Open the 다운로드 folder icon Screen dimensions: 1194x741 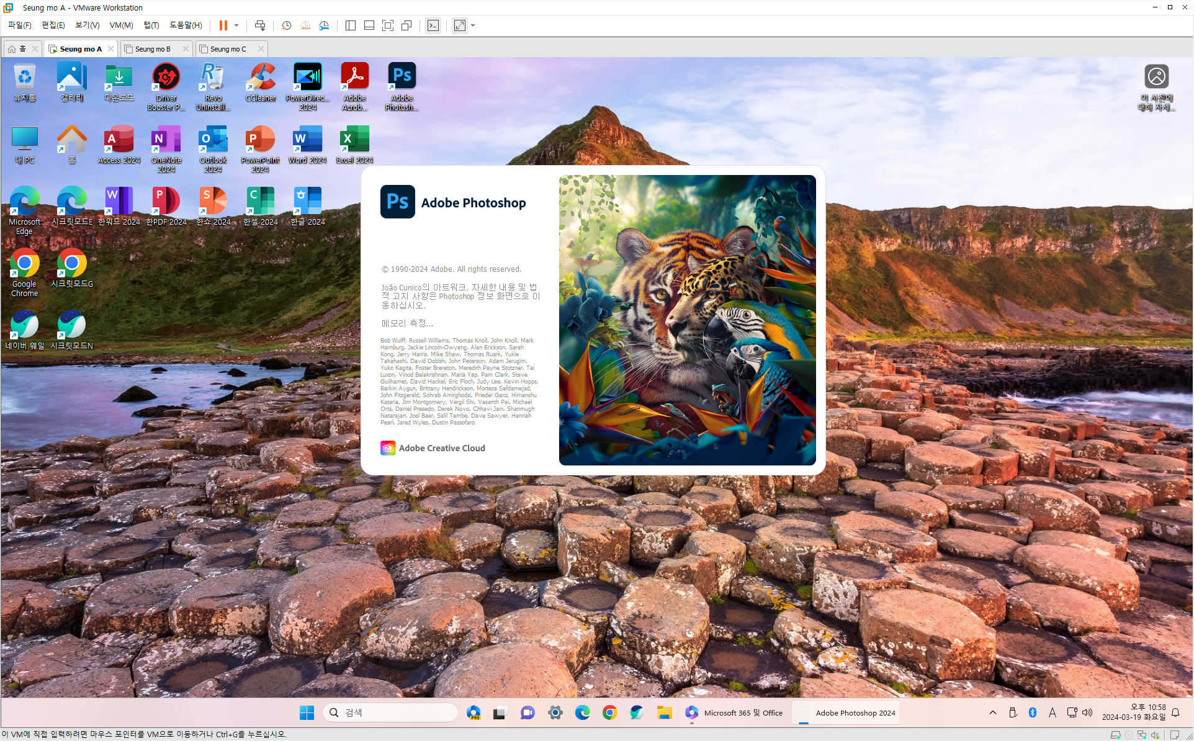119,83
